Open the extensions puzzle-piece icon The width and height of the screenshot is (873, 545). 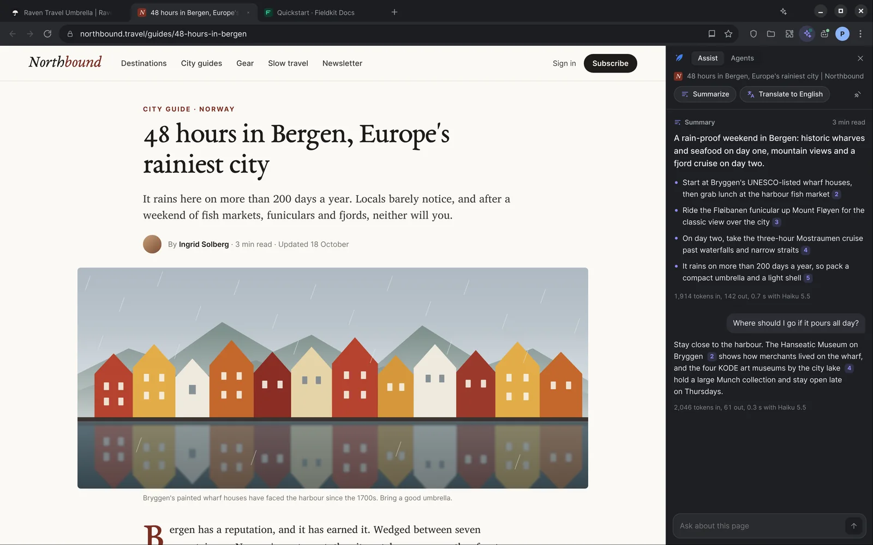pyautogui.click(x=790, y=34)
